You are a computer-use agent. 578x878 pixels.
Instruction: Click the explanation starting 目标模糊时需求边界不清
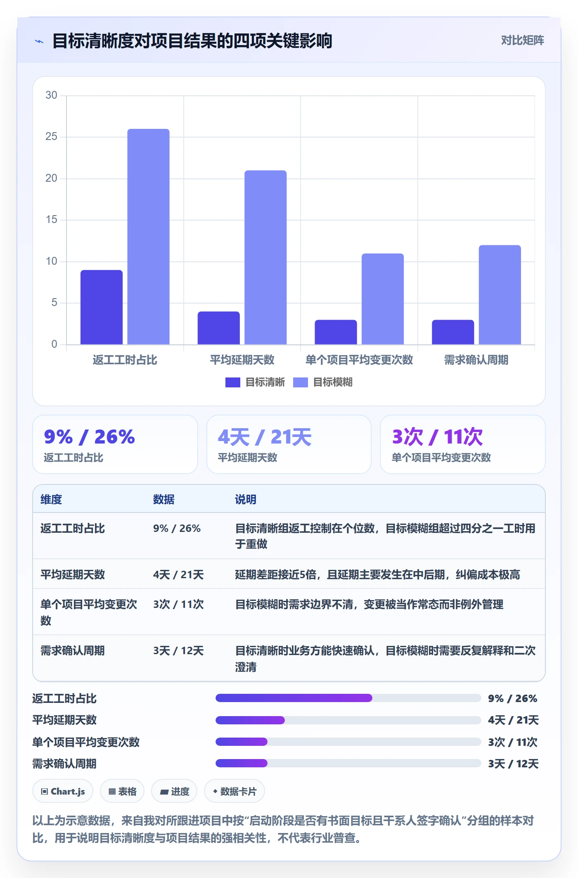click(369, 604)
